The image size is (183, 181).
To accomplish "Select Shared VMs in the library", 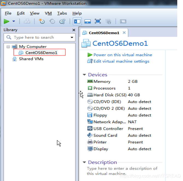I will (31, 59).
